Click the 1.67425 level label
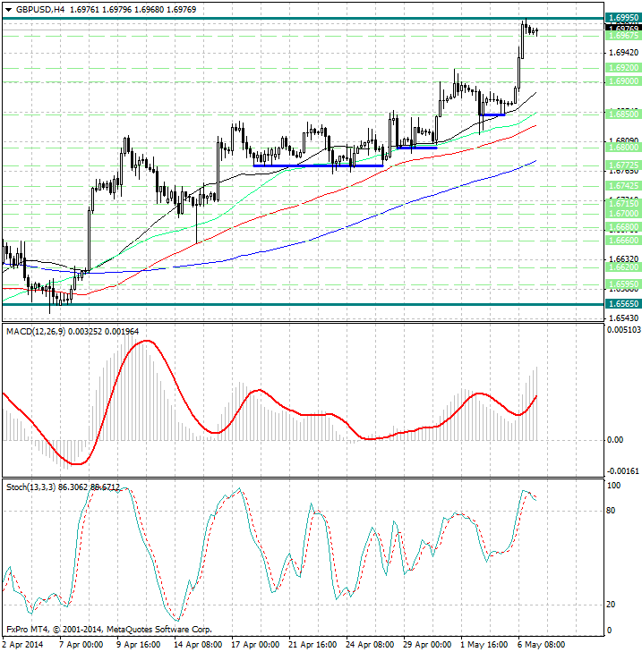Screen dimensions: 642x652 (623, 185)
